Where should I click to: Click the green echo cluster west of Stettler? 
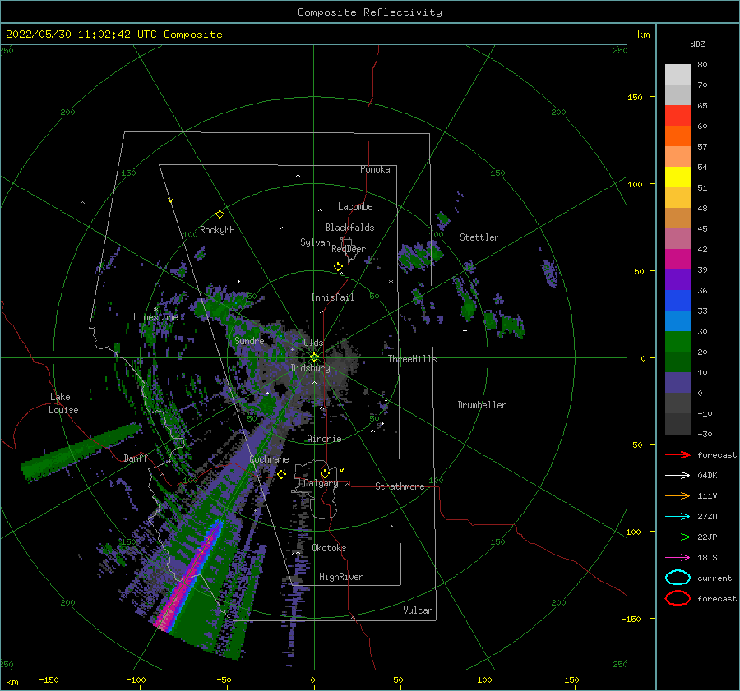(x=420, y=256)
